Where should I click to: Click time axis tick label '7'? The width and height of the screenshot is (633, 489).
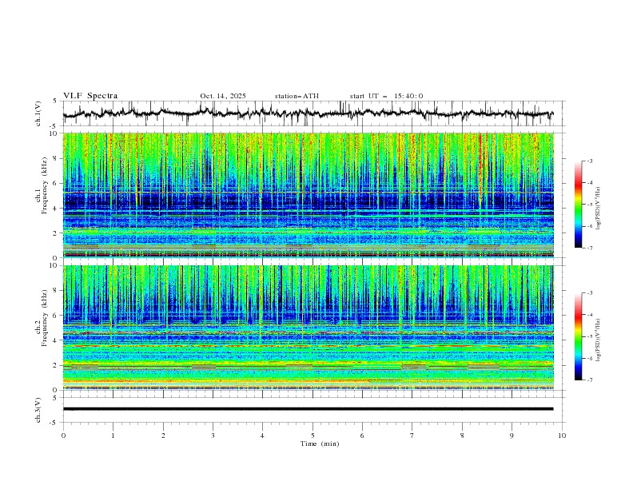pos(412,435)
